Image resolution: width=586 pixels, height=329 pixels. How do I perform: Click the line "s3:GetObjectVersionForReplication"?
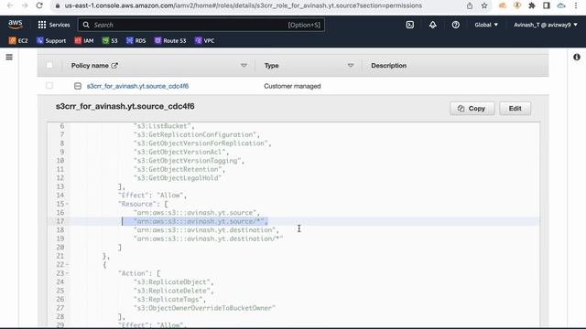coord(202,143)
